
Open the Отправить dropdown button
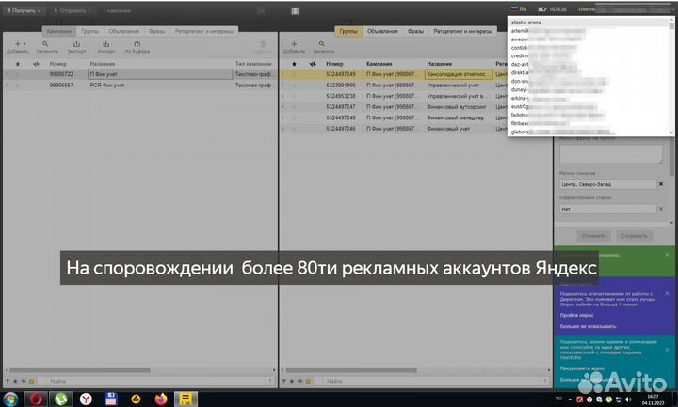pyautogui.click(x=73, y=10)
